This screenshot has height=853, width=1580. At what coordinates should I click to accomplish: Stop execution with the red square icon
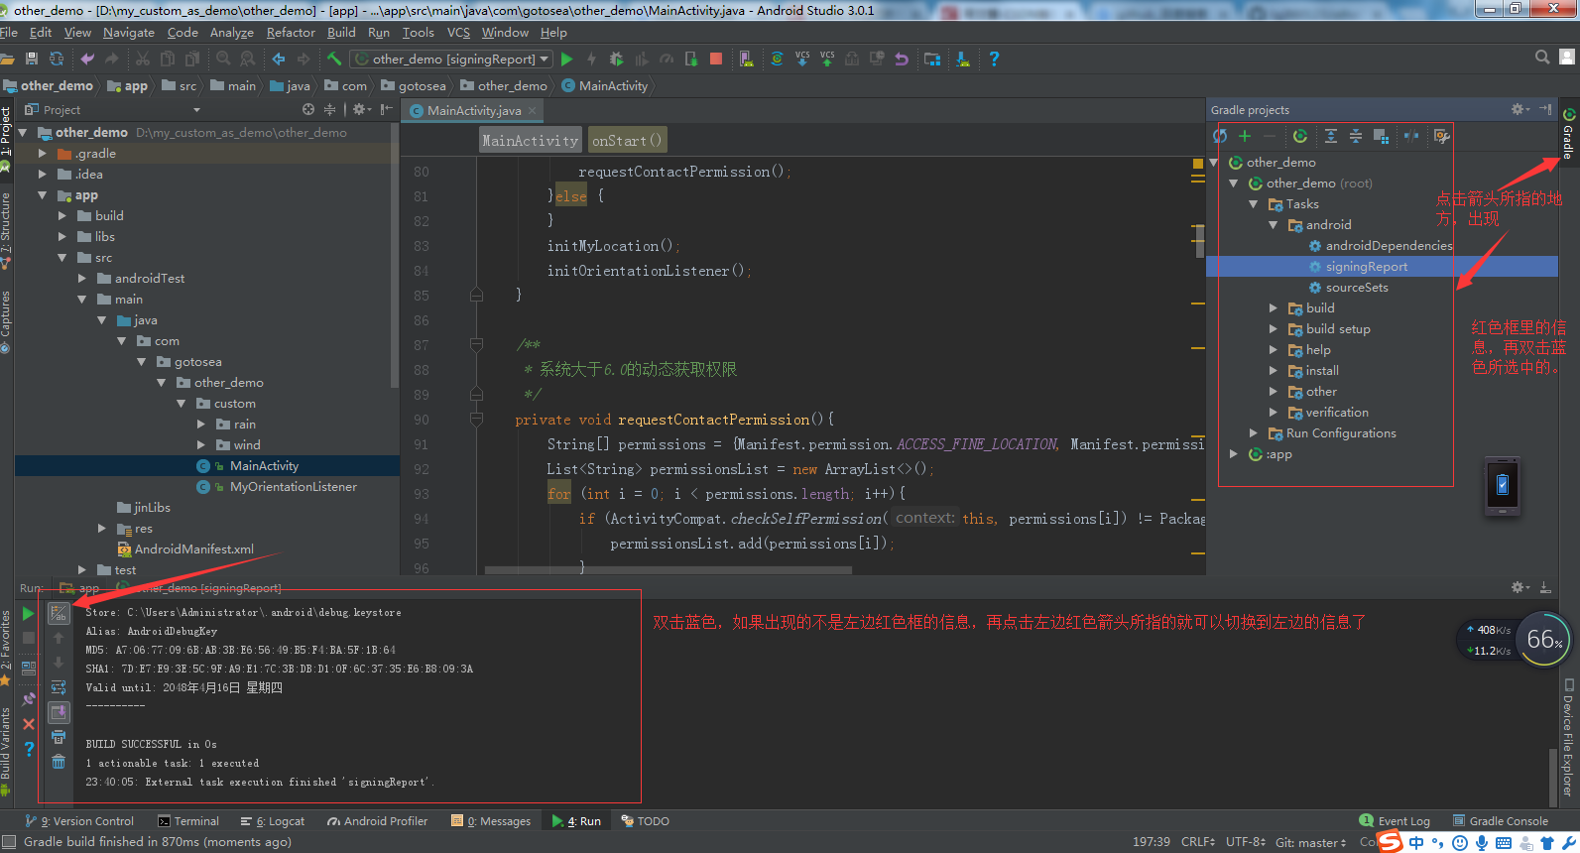tap(716, 59)
